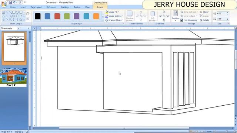Apply the orange shape style swatch

[96, 16]
